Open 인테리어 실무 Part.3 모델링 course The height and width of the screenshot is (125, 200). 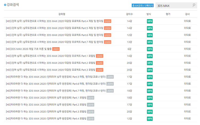tap(46, 112)
